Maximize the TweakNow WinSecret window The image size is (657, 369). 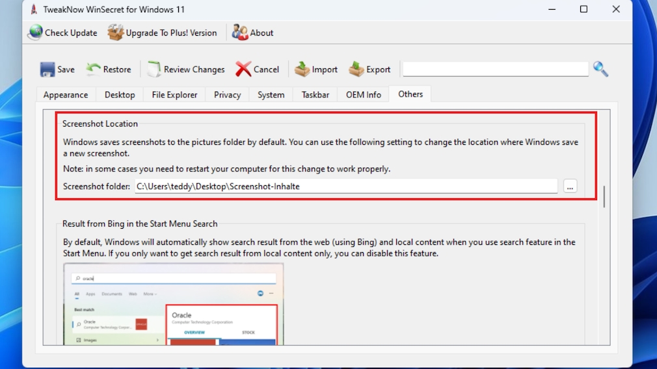tap(583, 9)
